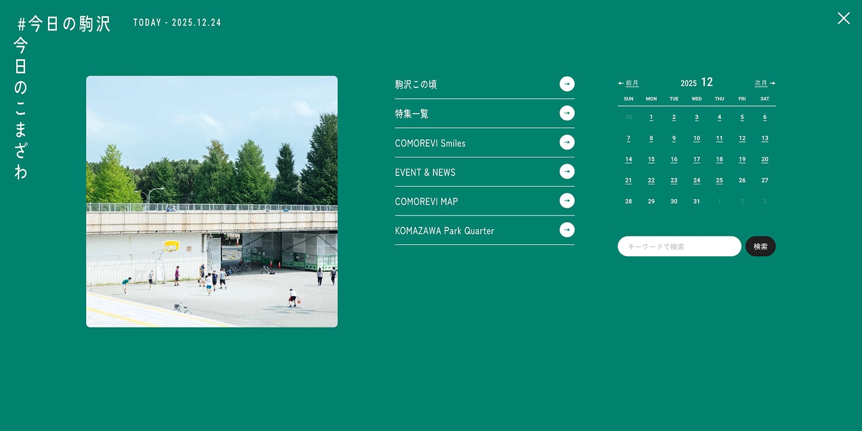This screenshot has height=431, width=862.
Task: Click arrow icon beside COMOREVI MAP
Action: point(566,201)
